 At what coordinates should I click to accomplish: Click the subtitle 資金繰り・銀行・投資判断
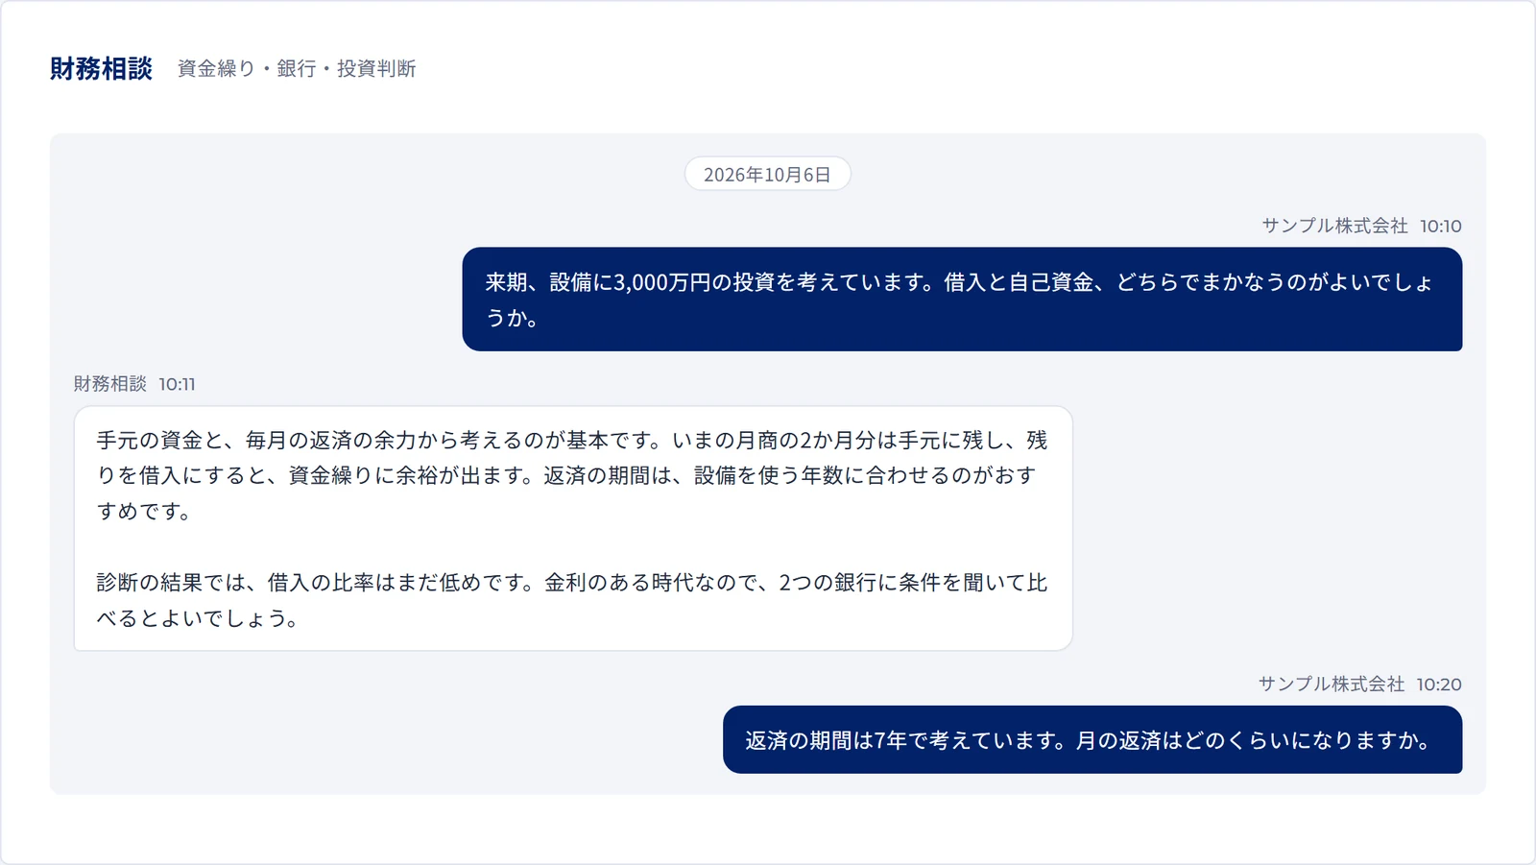coord(297,68)
